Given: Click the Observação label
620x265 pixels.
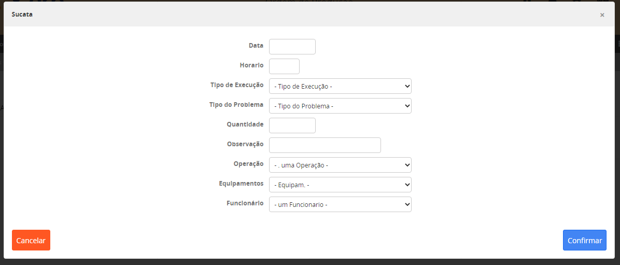Looking at the screenshot, I should coord(245,144).
